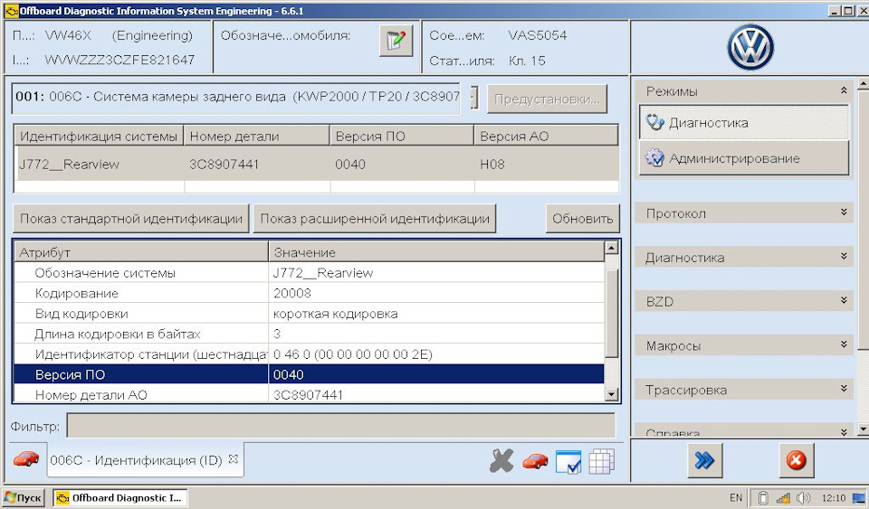This screenshot has width=869, height=509.
Task: Click the Volkswagen logo
Action: click(750, 47)
